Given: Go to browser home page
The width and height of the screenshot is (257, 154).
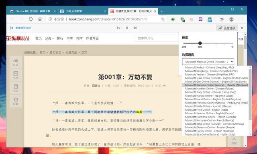Looking at the screenshot, I should tap(40, 19).
